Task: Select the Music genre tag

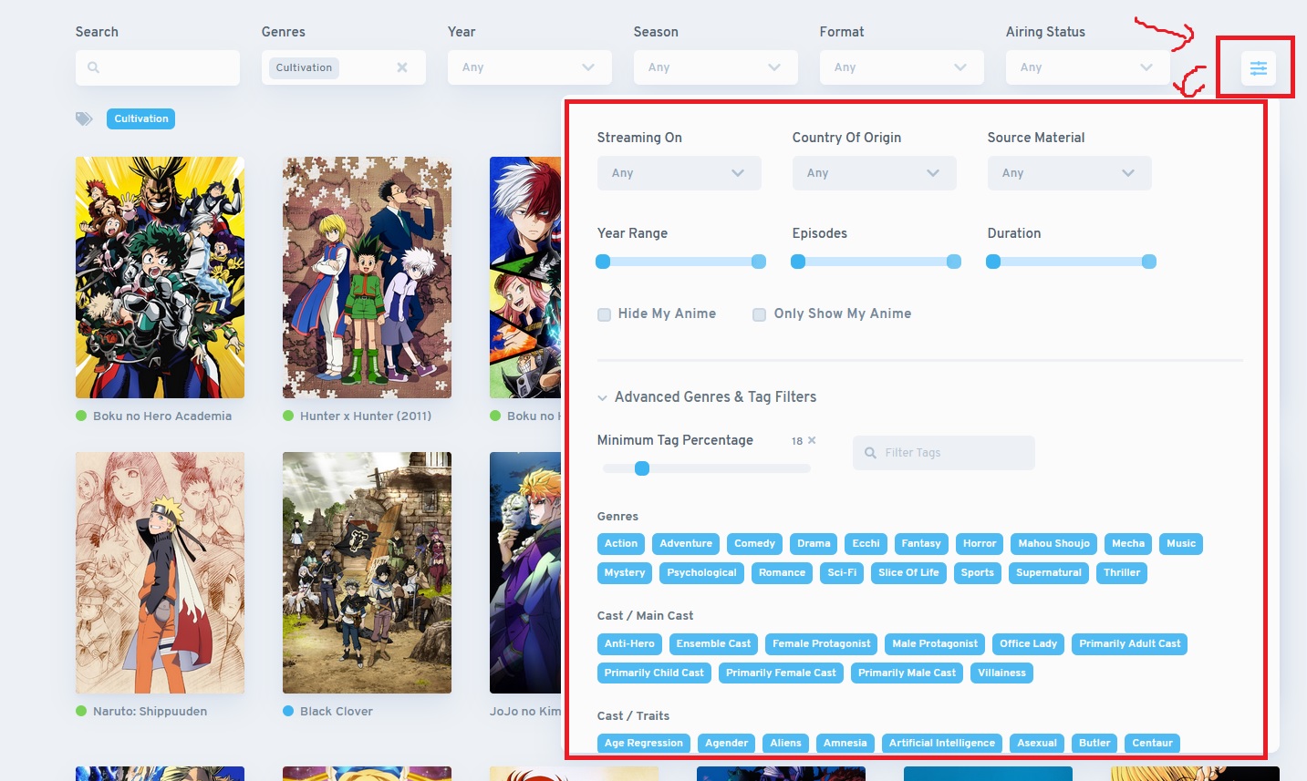Action: point(1181,544)
